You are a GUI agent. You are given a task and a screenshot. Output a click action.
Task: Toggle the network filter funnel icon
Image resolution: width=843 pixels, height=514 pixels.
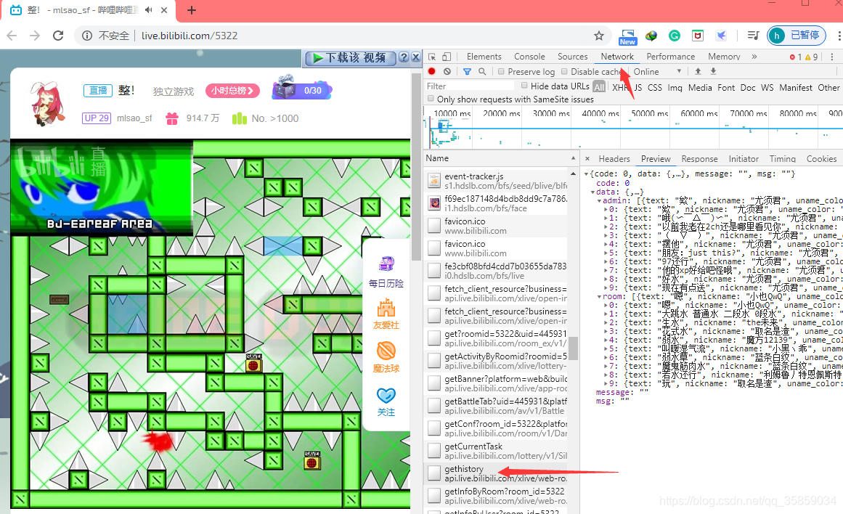pyautogui.click(x=467, y=71)
